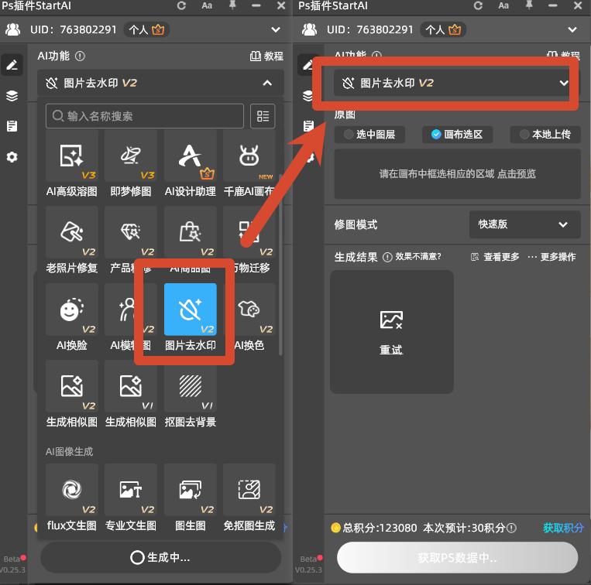
Task: Click 个人 membership badge in left panel
Action: pos(146,29)
